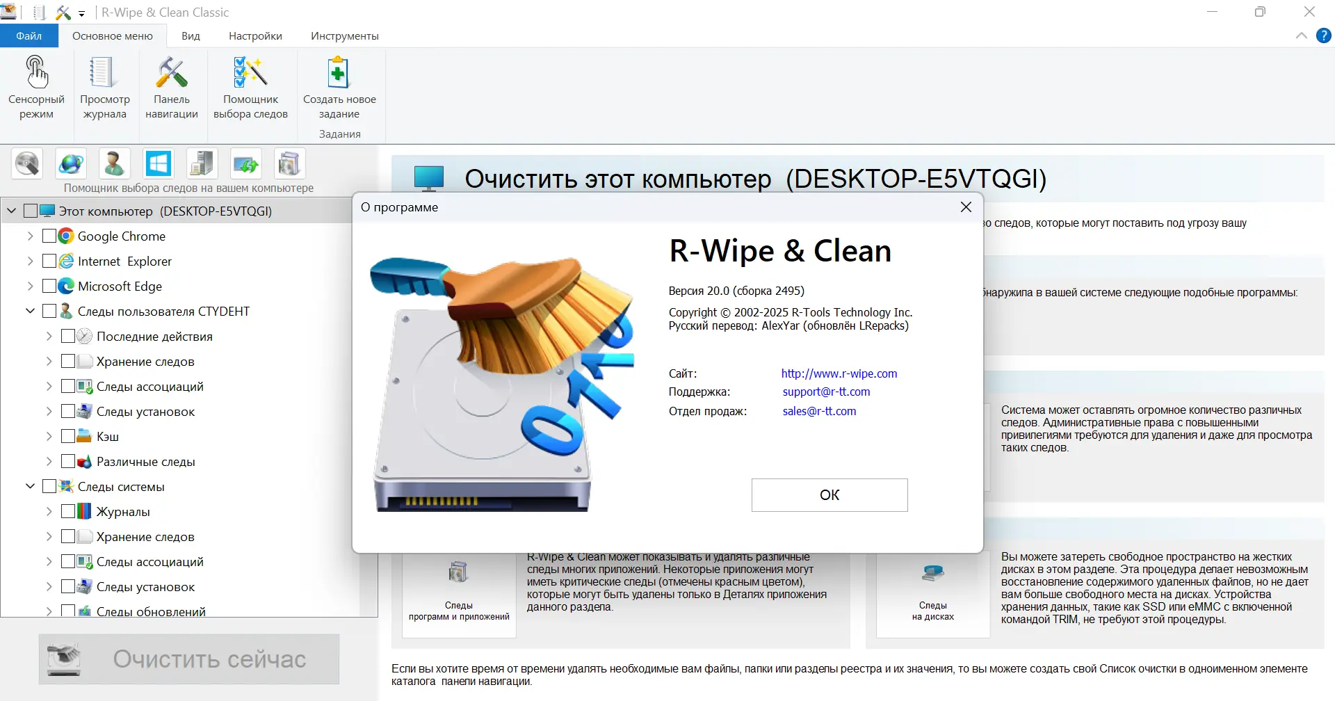Launch Помощник выбора следов wizard

[x=251, y=86]
